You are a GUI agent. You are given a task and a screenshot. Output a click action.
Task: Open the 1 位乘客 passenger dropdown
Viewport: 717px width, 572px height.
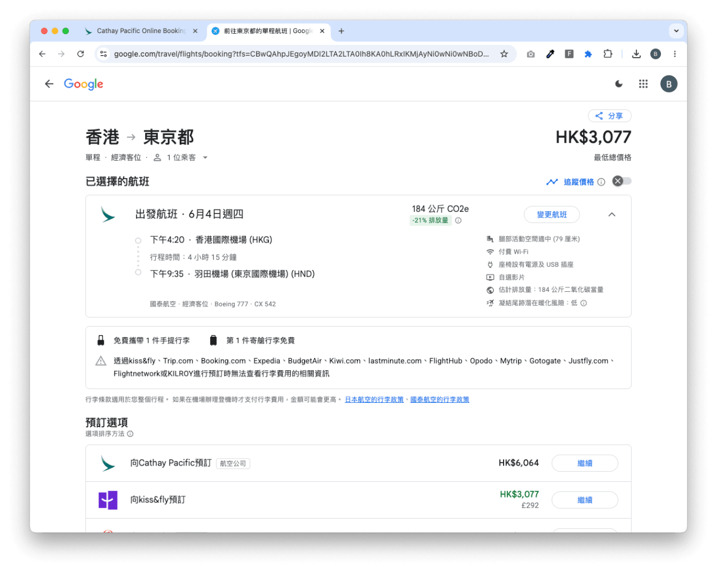pyautogui.click(x=180, y=158)
